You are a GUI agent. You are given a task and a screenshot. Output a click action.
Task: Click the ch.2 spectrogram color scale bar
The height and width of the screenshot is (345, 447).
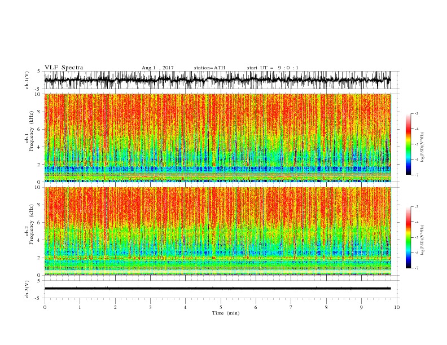(x=408, y=237)
